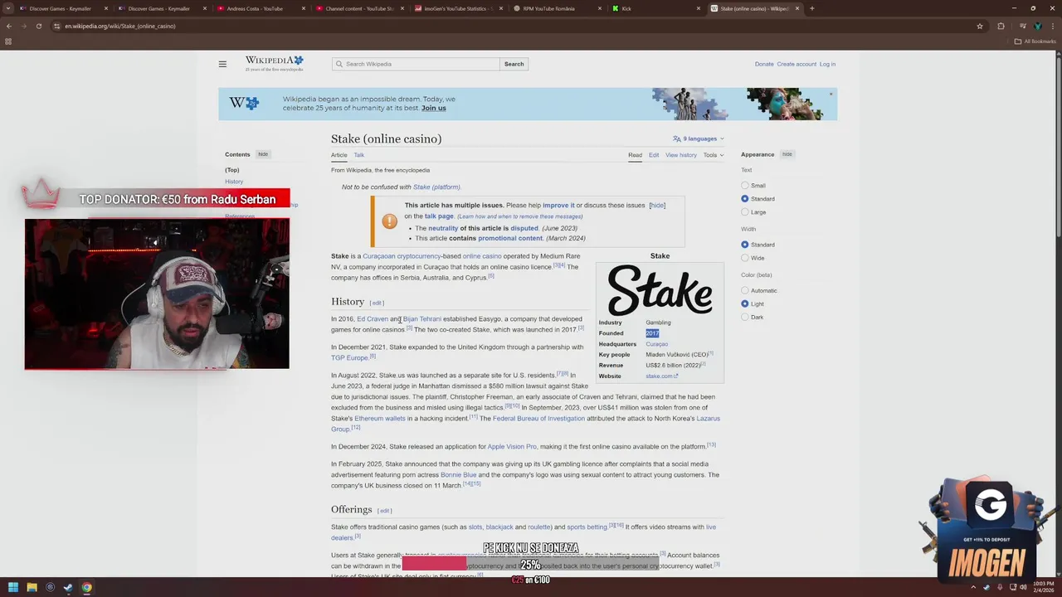Select Large text size
The width and height of the screenshot is (1062, 597).
tap(745, 212)
